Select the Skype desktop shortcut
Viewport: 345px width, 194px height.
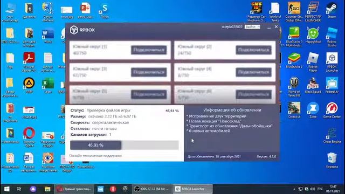tap(105, 11)
